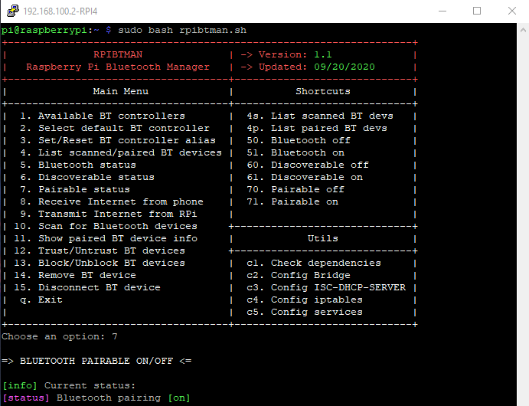
Task: Click the 'Shortcuts' heading
Action: point(323,91)
